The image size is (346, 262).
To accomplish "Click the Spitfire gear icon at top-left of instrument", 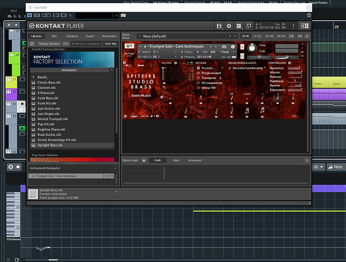I will [129, 46].
